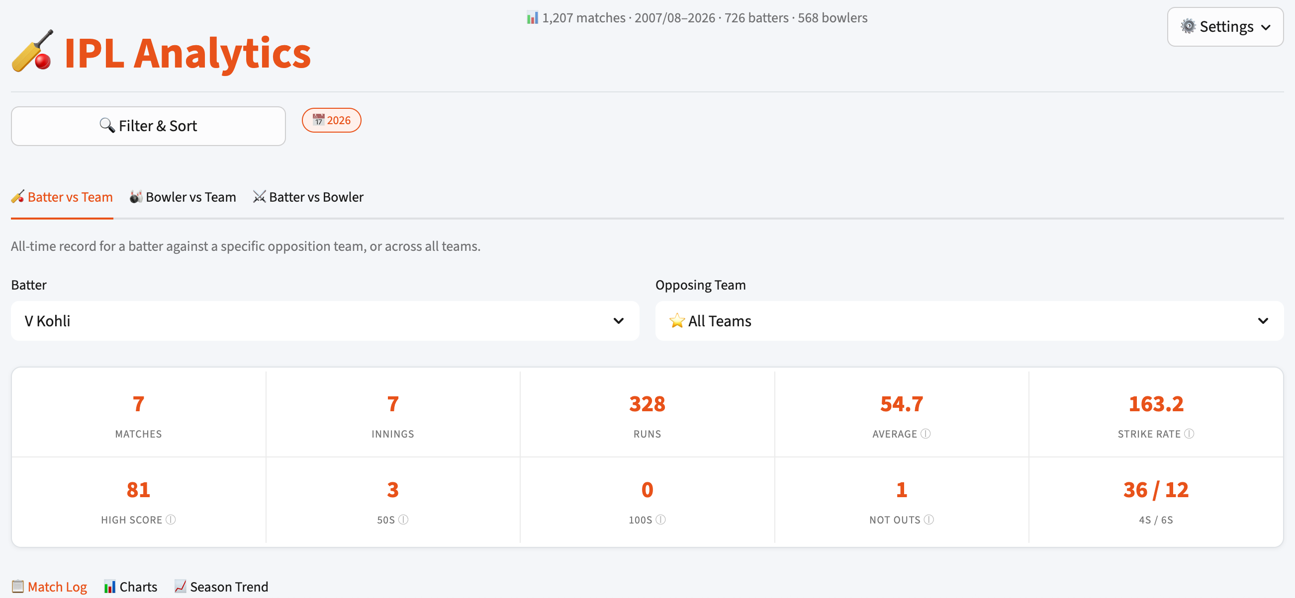The height and width of the screenshot is (598, 1295).
Task: Open the Season Trend sub-tab
Action: [x=221, y=587]
